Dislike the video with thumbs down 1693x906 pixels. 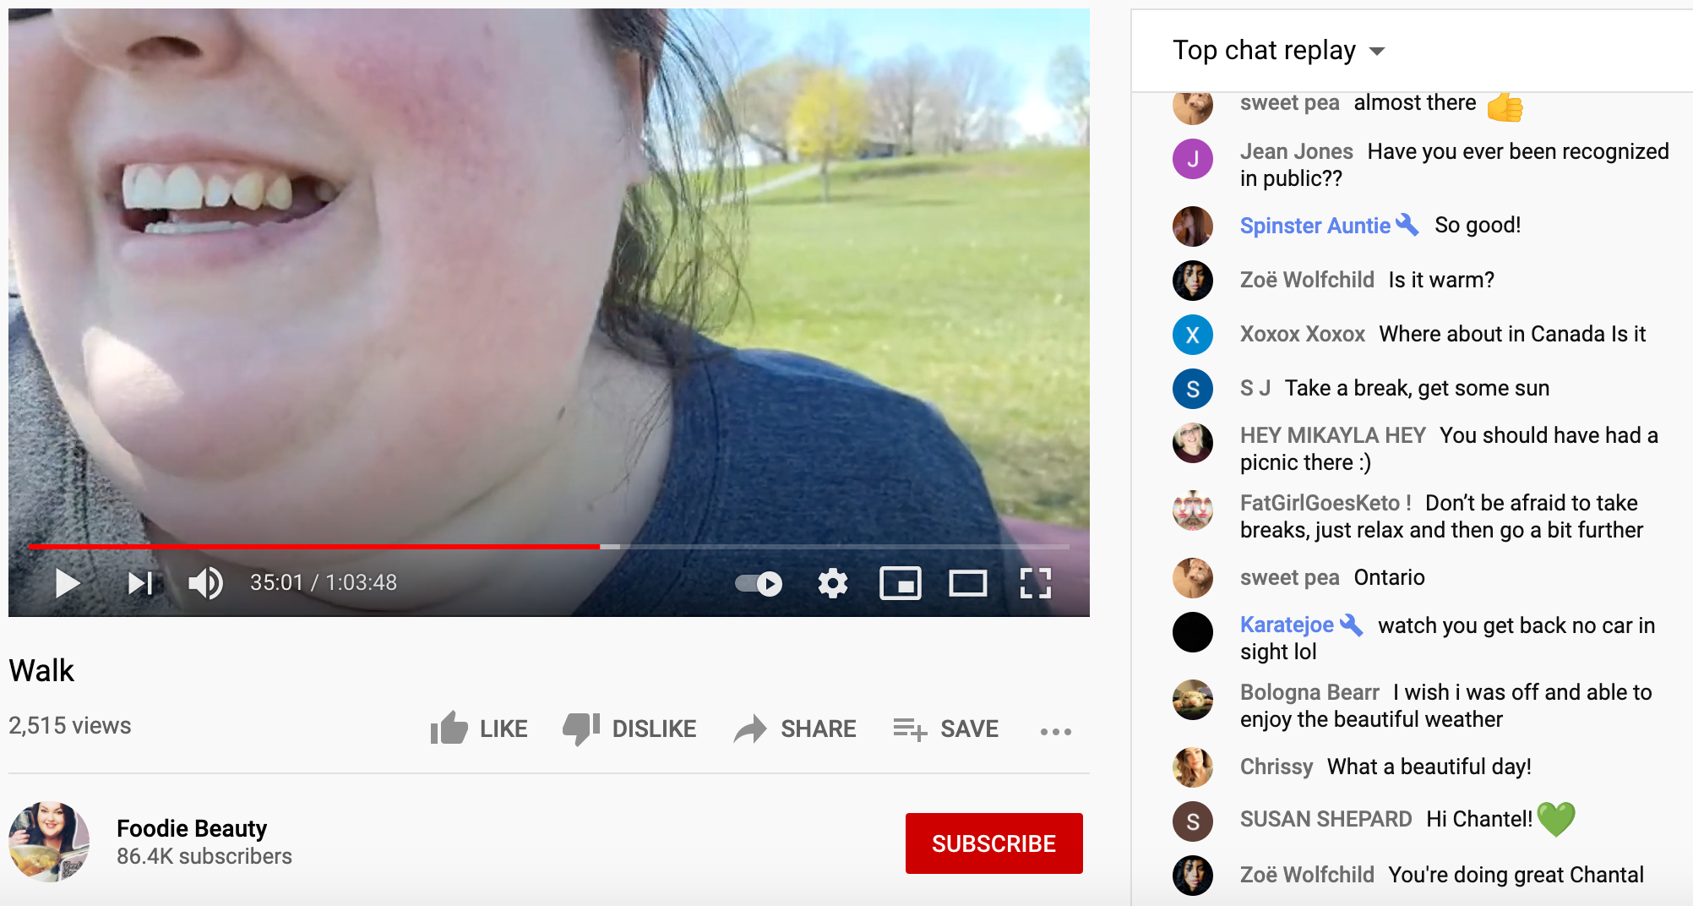[629, 729]
